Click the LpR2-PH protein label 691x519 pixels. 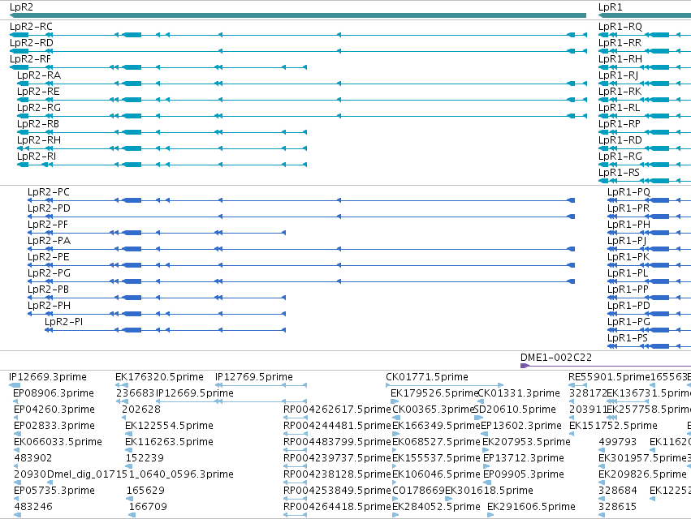(x=49, y=307)
